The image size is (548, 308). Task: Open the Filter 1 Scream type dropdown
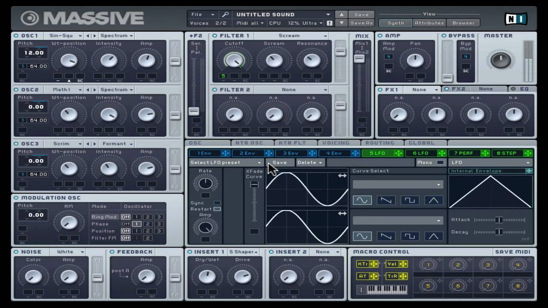[x=291, y=36]
